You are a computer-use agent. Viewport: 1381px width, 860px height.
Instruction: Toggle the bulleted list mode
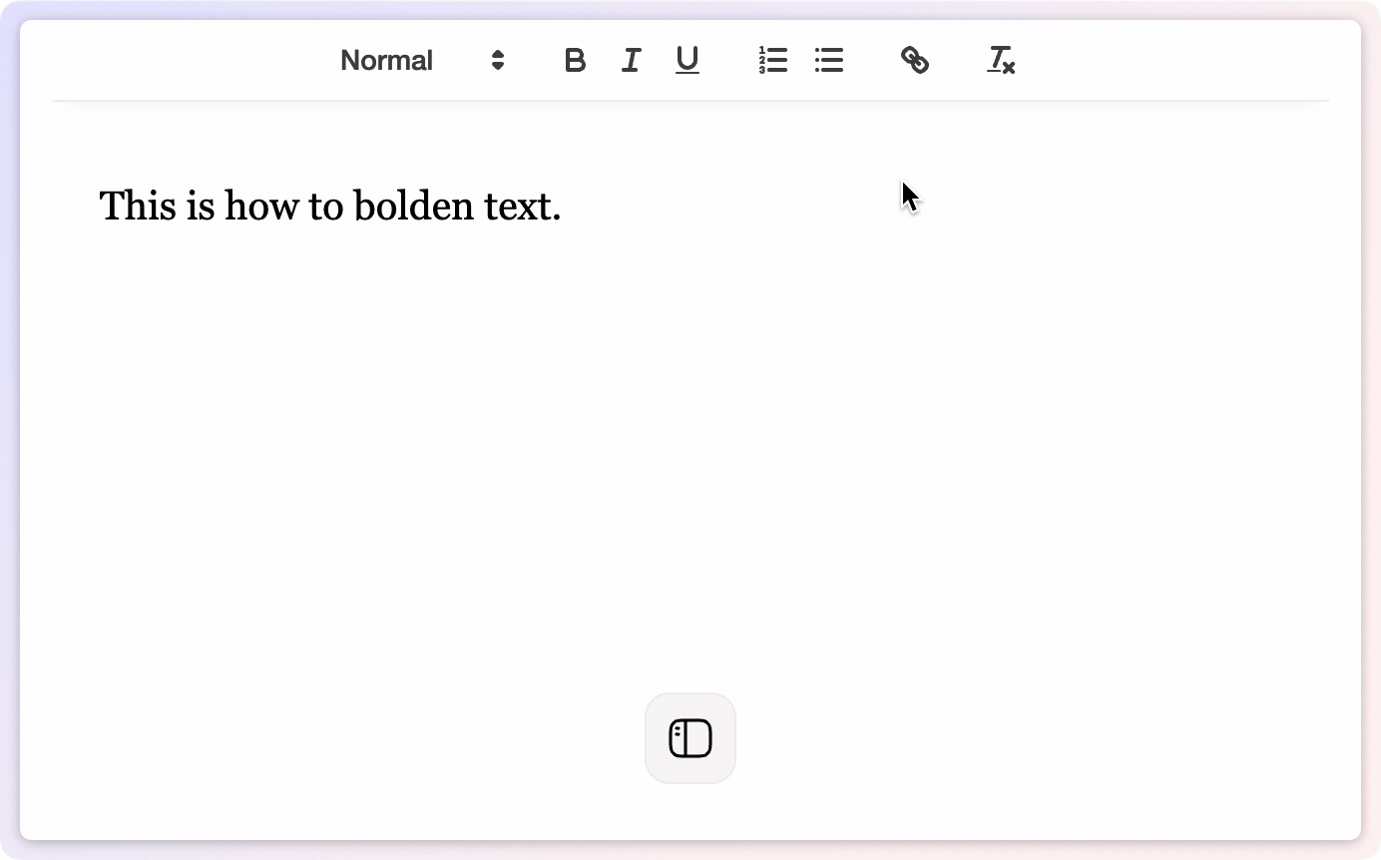click(829, 61)
